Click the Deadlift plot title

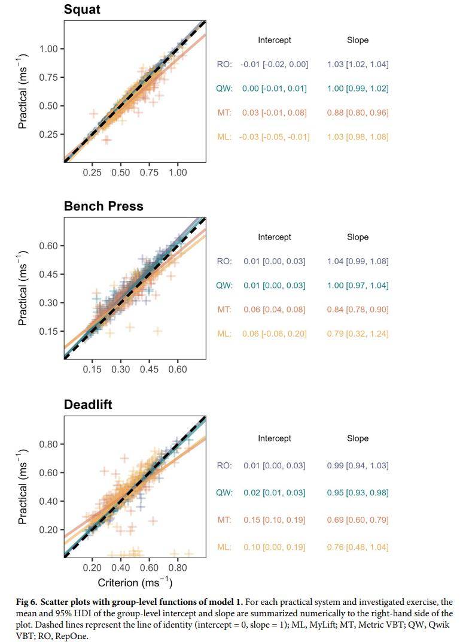pos(88,404)
